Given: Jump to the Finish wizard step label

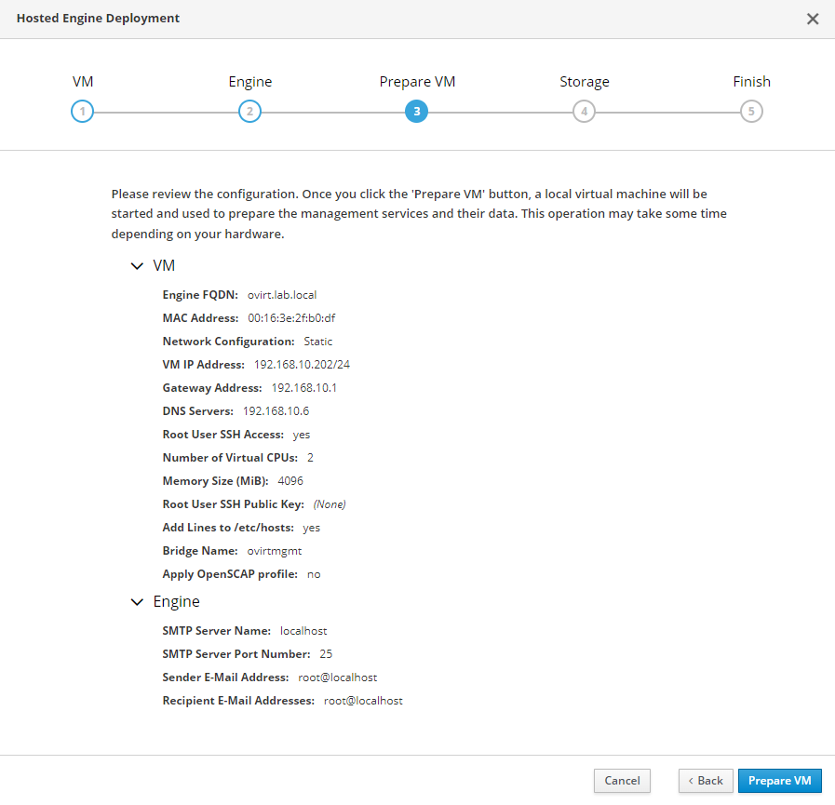Looking at the screenshot, I should 751,82.
